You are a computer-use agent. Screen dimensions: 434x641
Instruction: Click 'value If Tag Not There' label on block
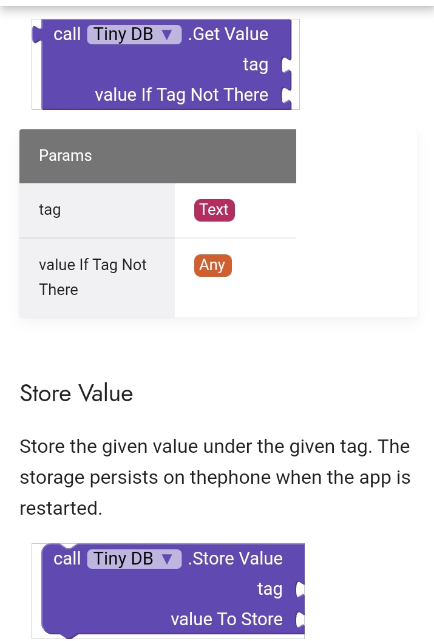coord(181,95)
